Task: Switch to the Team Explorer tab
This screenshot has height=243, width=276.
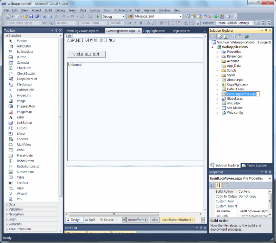Action: 255,165
